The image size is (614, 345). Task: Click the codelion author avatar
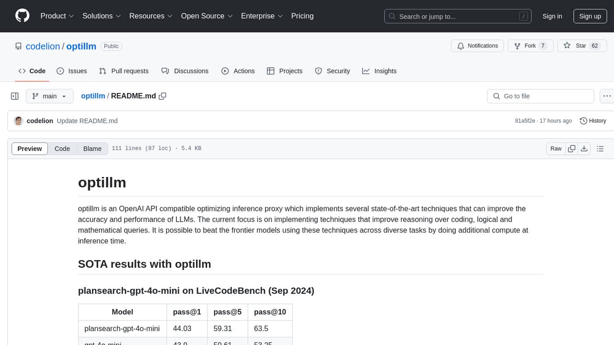tap(19, 121)
